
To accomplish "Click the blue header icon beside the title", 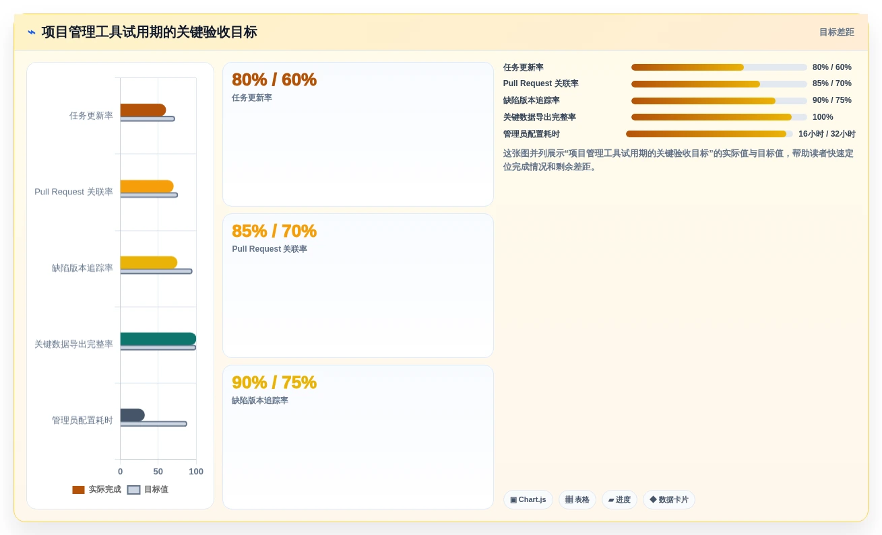I will (32, 32).
